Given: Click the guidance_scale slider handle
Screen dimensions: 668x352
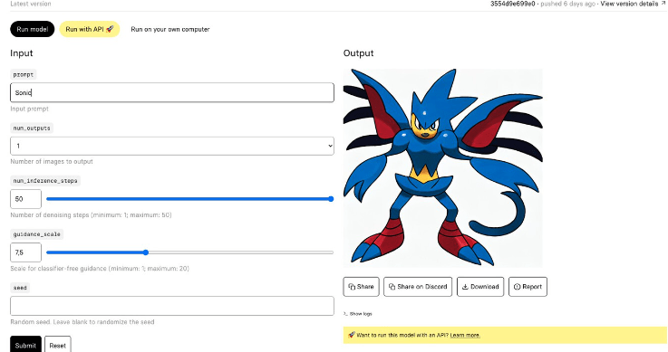Looking at the screenshot, I should (146, 252).
